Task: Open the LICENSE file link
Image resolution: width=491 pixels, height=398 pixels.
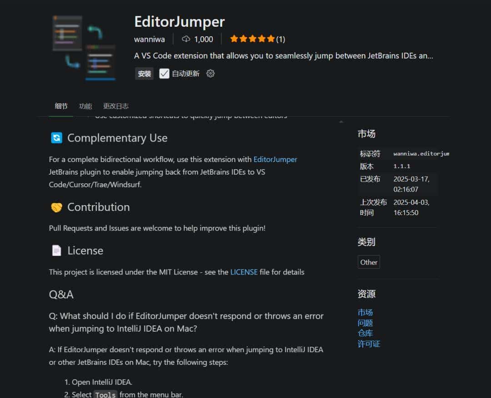Action: tap(244, 272)
